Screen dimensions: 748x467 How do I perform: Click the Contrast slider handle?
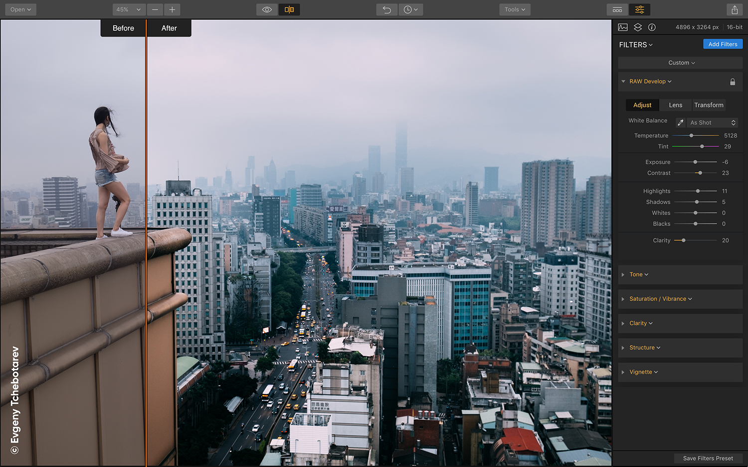click(x=700, y=173)
